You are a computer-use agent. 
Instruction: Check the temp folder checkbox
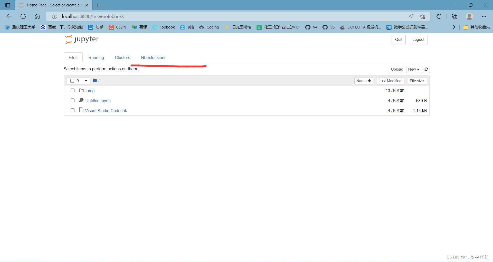[x=72, y=91]
